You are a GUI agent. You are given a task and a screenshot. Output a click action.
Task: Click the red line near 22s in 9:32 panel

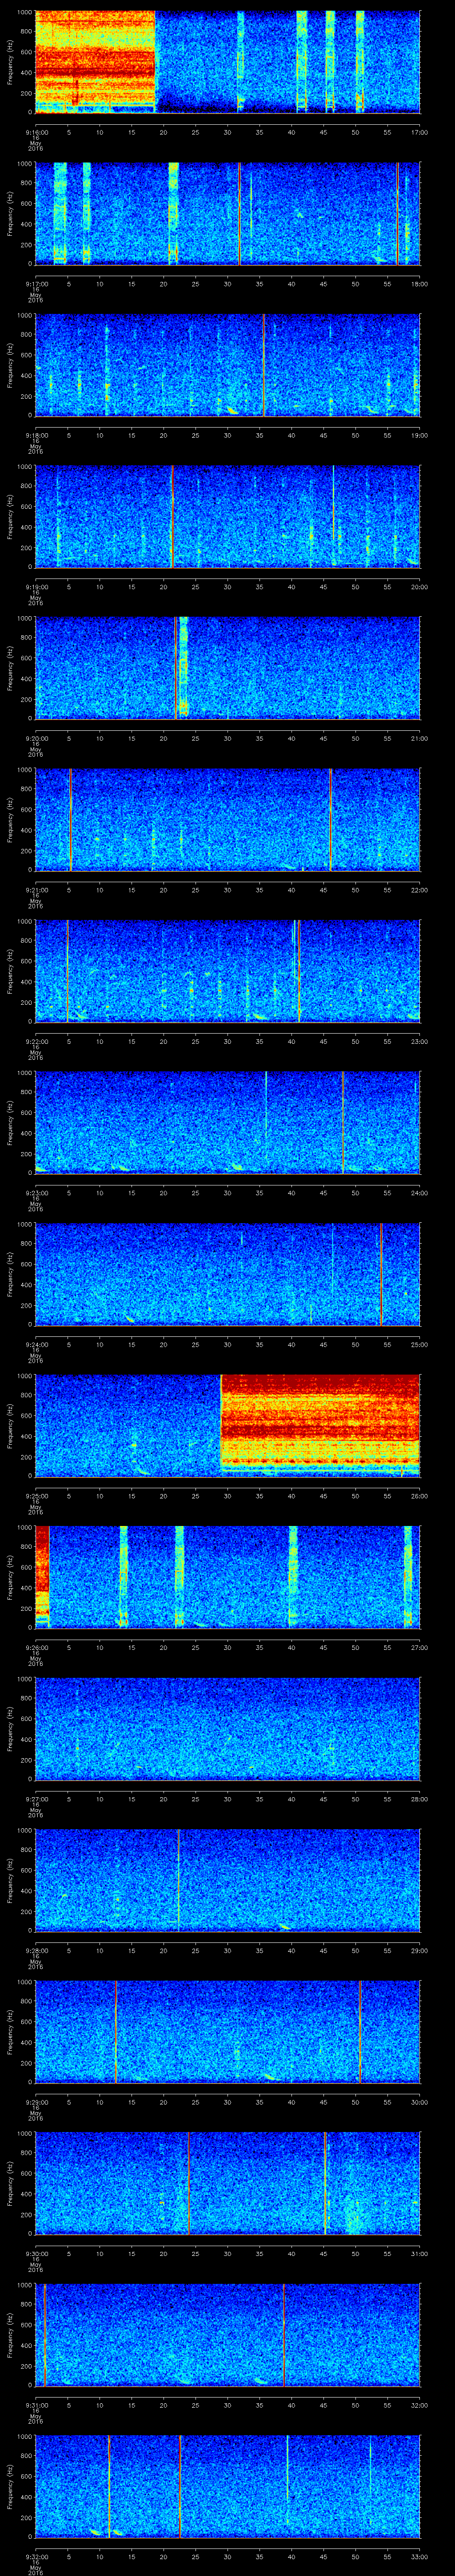coord(180,2485)
